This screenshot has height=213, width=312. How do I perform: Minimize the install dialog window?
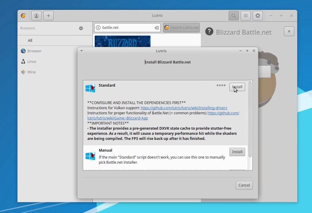tap(241, 51)
